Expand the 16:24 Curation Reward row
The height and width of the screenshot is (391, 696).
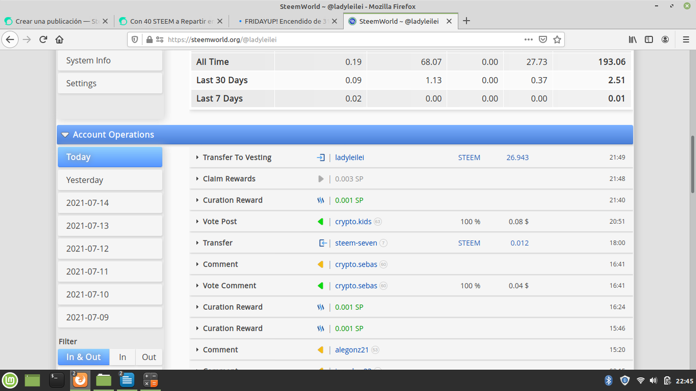click(197, 307)
